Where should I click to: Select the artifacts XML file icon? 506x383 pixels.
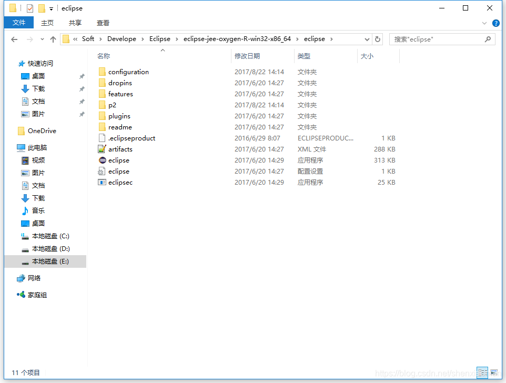(102, 149)
